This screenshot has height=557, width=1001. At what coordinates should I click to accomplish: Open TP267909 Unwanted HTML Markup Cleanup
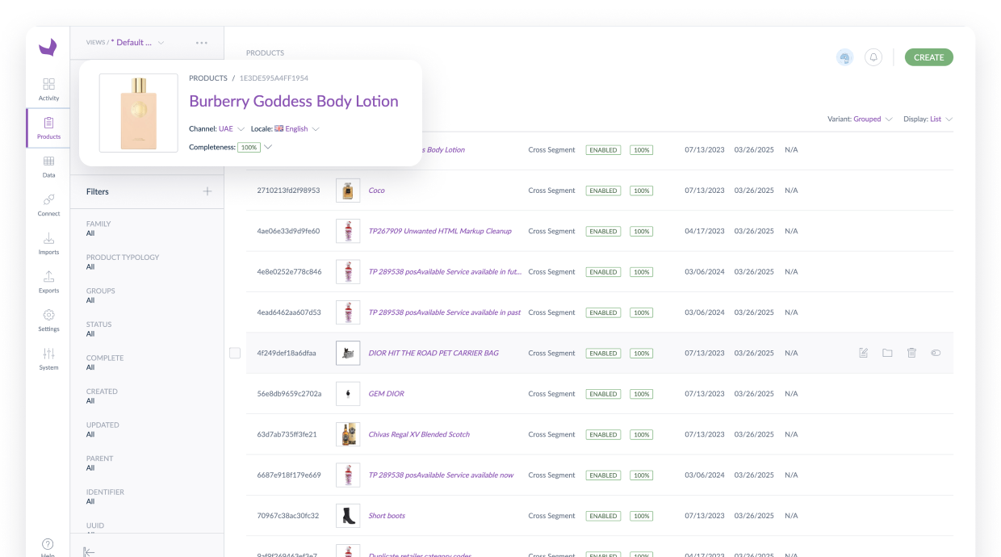coord(440,231)
